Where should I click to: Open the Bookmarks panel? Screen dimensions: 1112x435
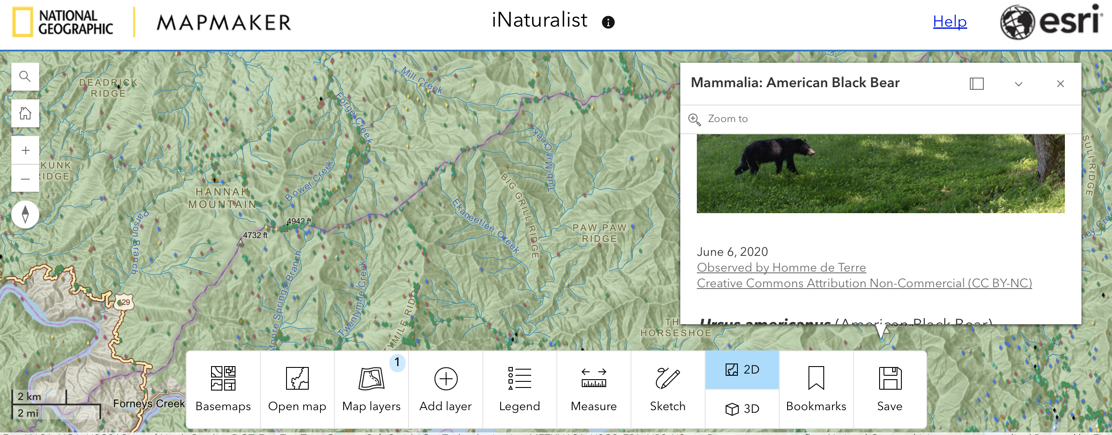[x=816, y=389]
